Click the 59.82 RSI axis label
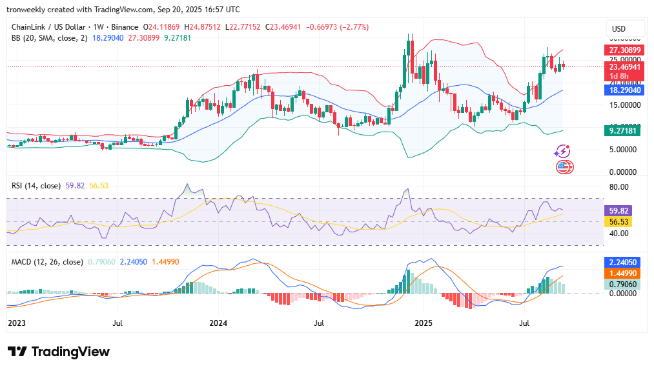Screen dimensions: 654x371 click(x=618, y=211)
